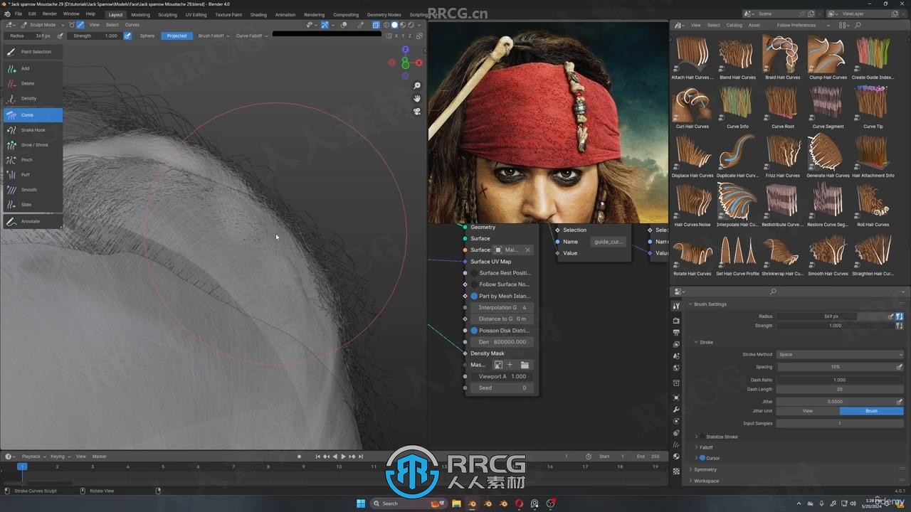Play the animation forward
This screenshot has width=911, height=512.
coord(343,457)
